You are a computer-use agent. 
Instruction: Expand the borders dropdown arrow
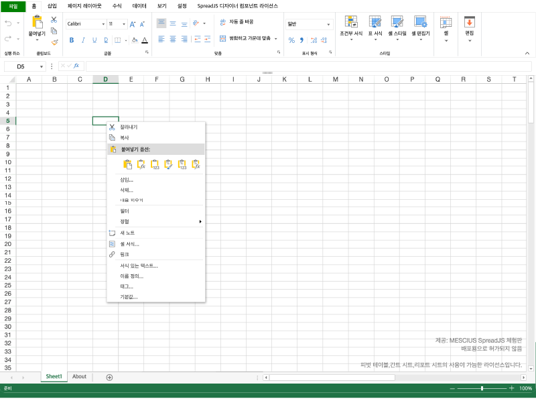[126, 40]
